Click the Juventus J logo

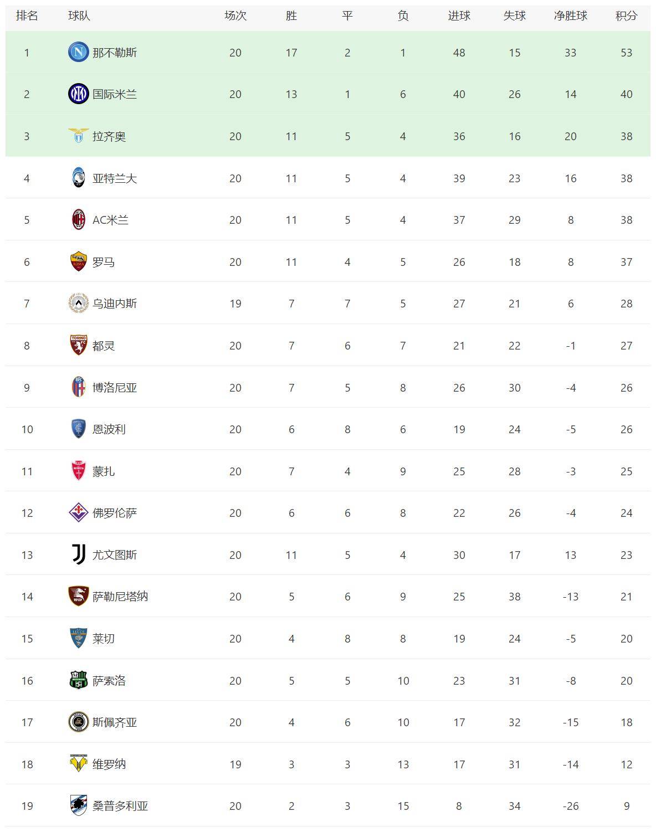pyautogui.click(x=78, y=554)
